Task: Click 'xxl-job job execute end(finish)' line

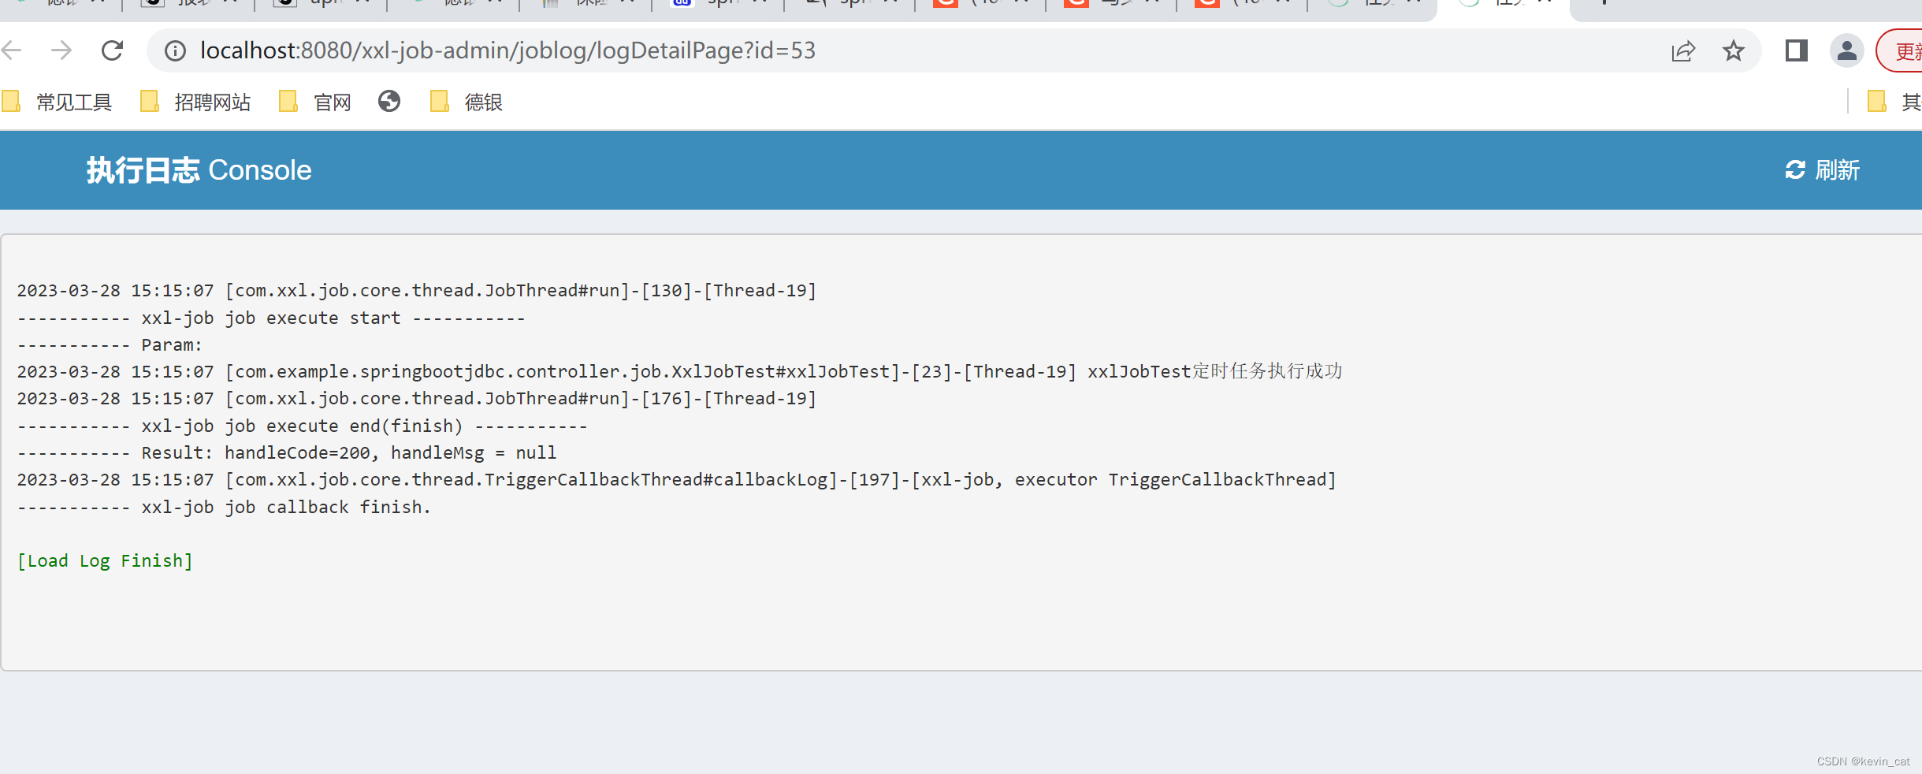Action: pyautogui.click(x=303, y=426)
